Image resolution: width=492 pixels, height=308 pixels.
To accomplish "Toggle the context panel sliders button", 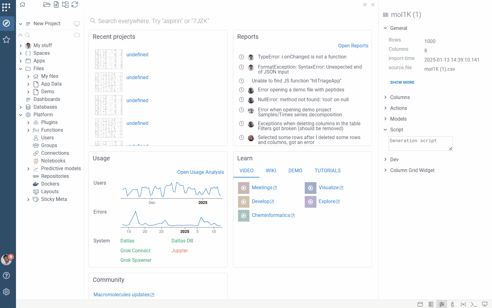I will click(442, 304).
